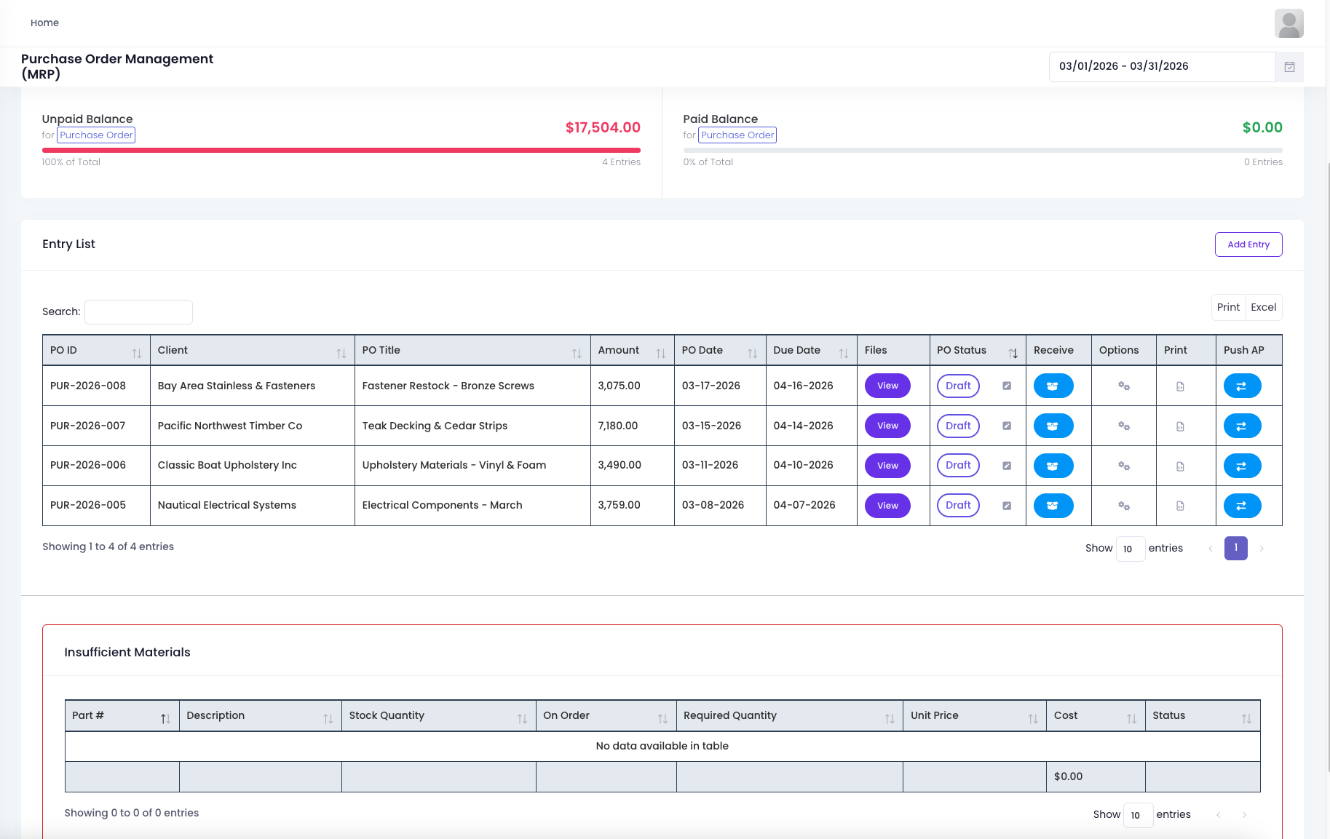Edit status icon for Nautical Electrical Systems order
1330x839 pixels.
pos(1006,506)
